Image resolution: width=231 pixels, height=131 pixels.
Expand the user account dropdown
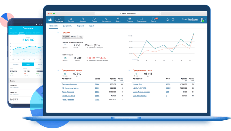pyautogui.click(x=205, y=20)
